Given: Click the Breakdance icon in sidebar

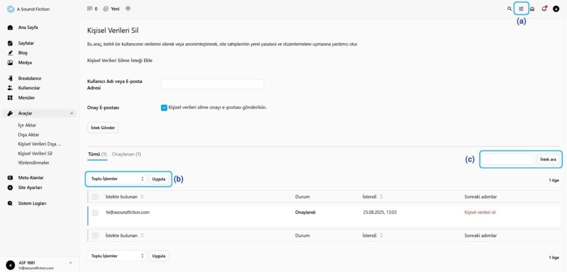Looking at the screenshot, I should 10,78.
